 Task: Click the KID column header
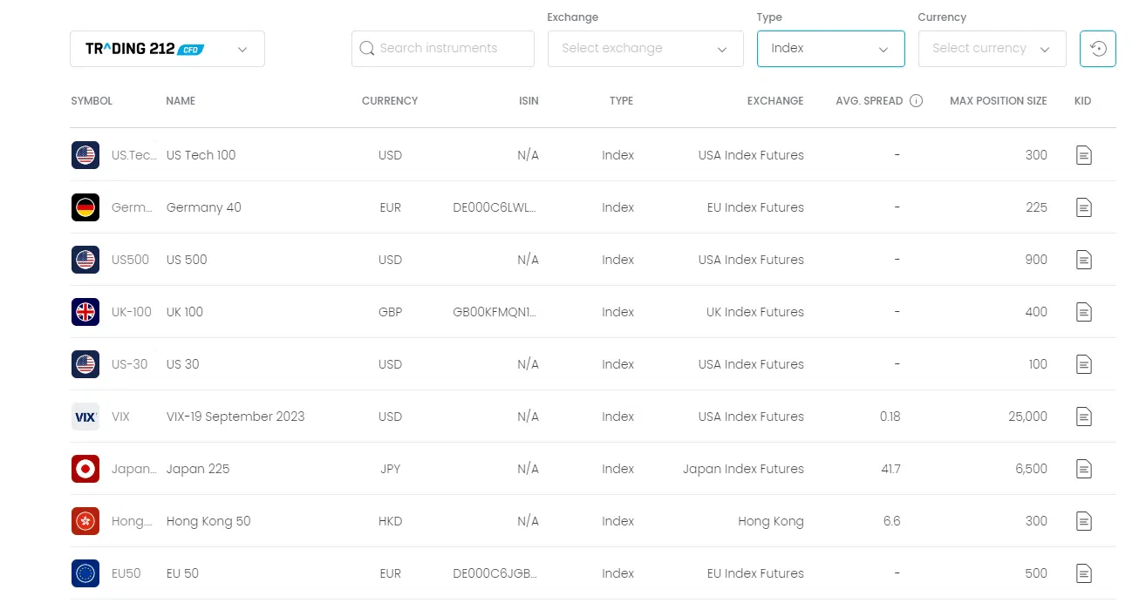click(1082, 101)
